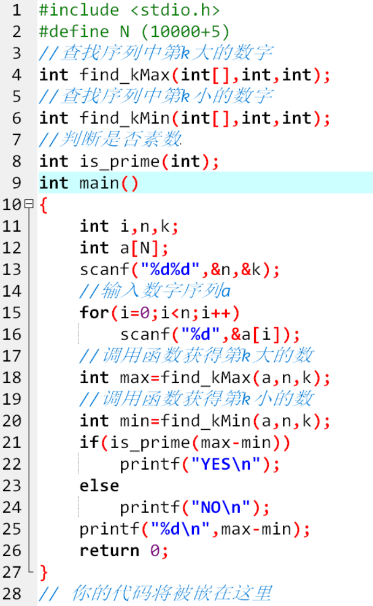Click the "YES\n" string in printf

[x=220, y=464]
